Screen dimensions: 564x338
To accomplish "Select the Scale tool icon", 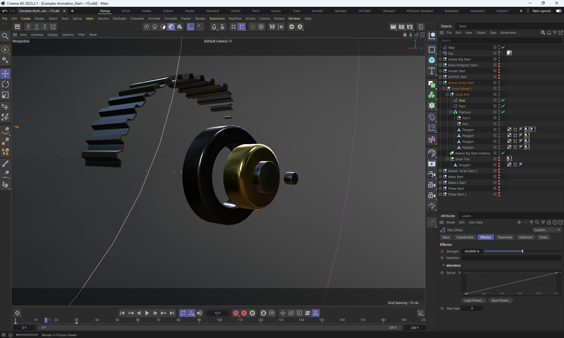I will point(5,95).
